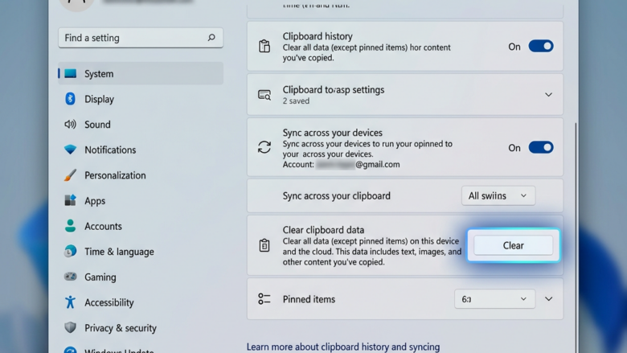Click the blue icon beside Notifications

70,150
